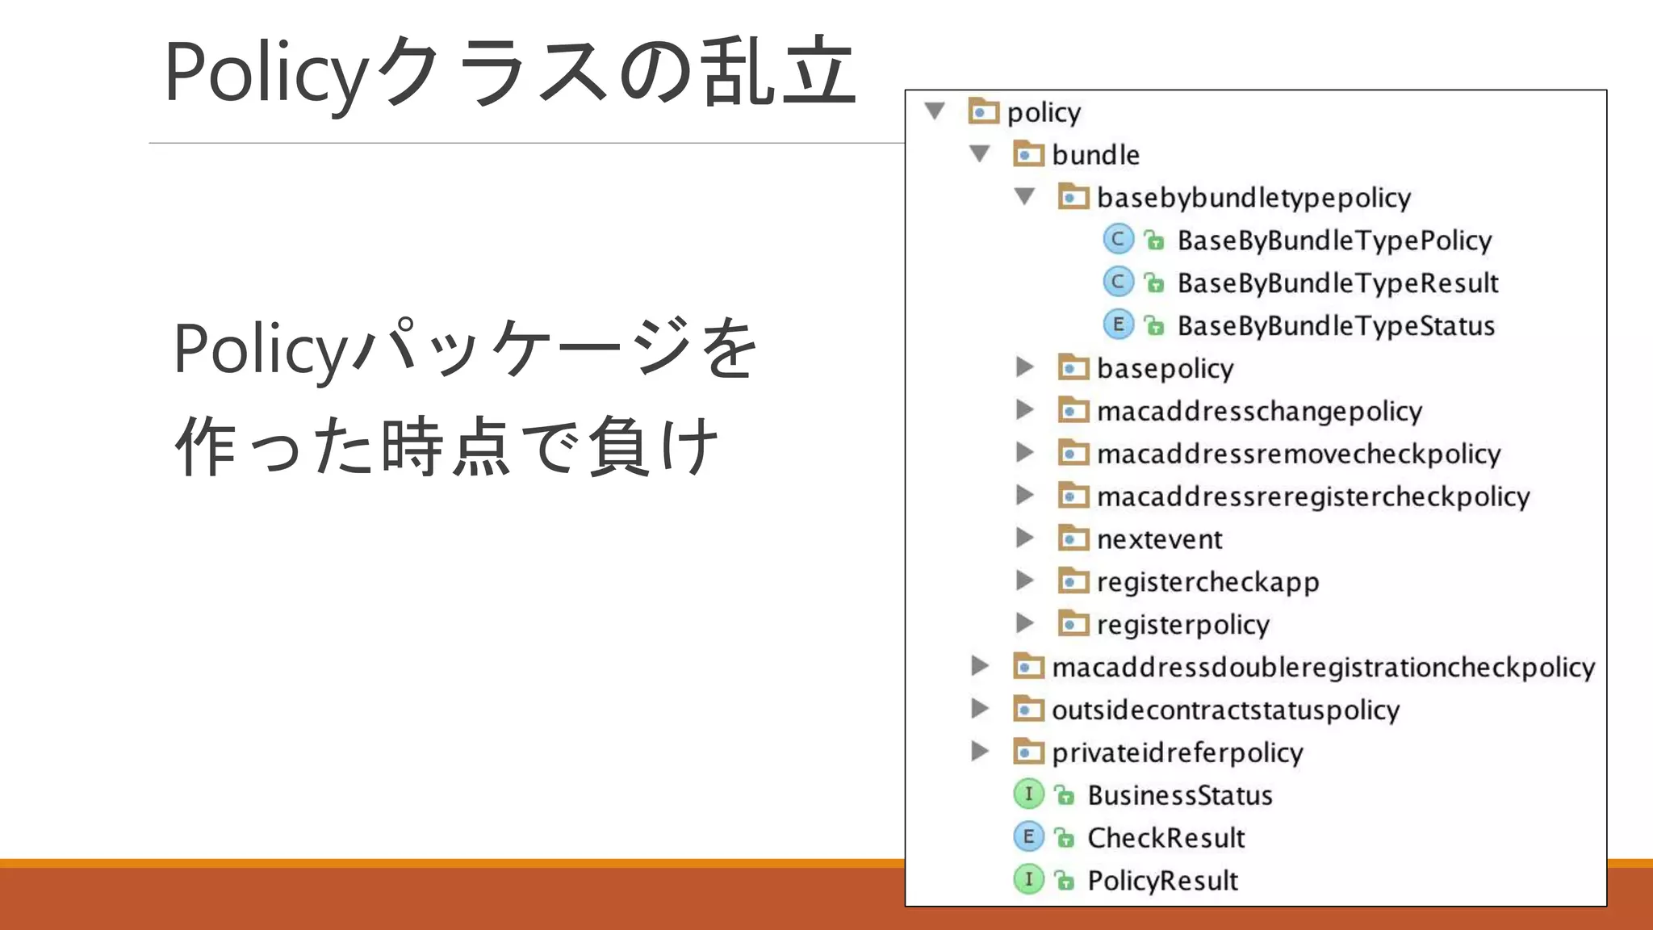Open the BaseByBundleTypeResult class
The height and width of the screenshot is (930, 1653).
[1338, 283]
